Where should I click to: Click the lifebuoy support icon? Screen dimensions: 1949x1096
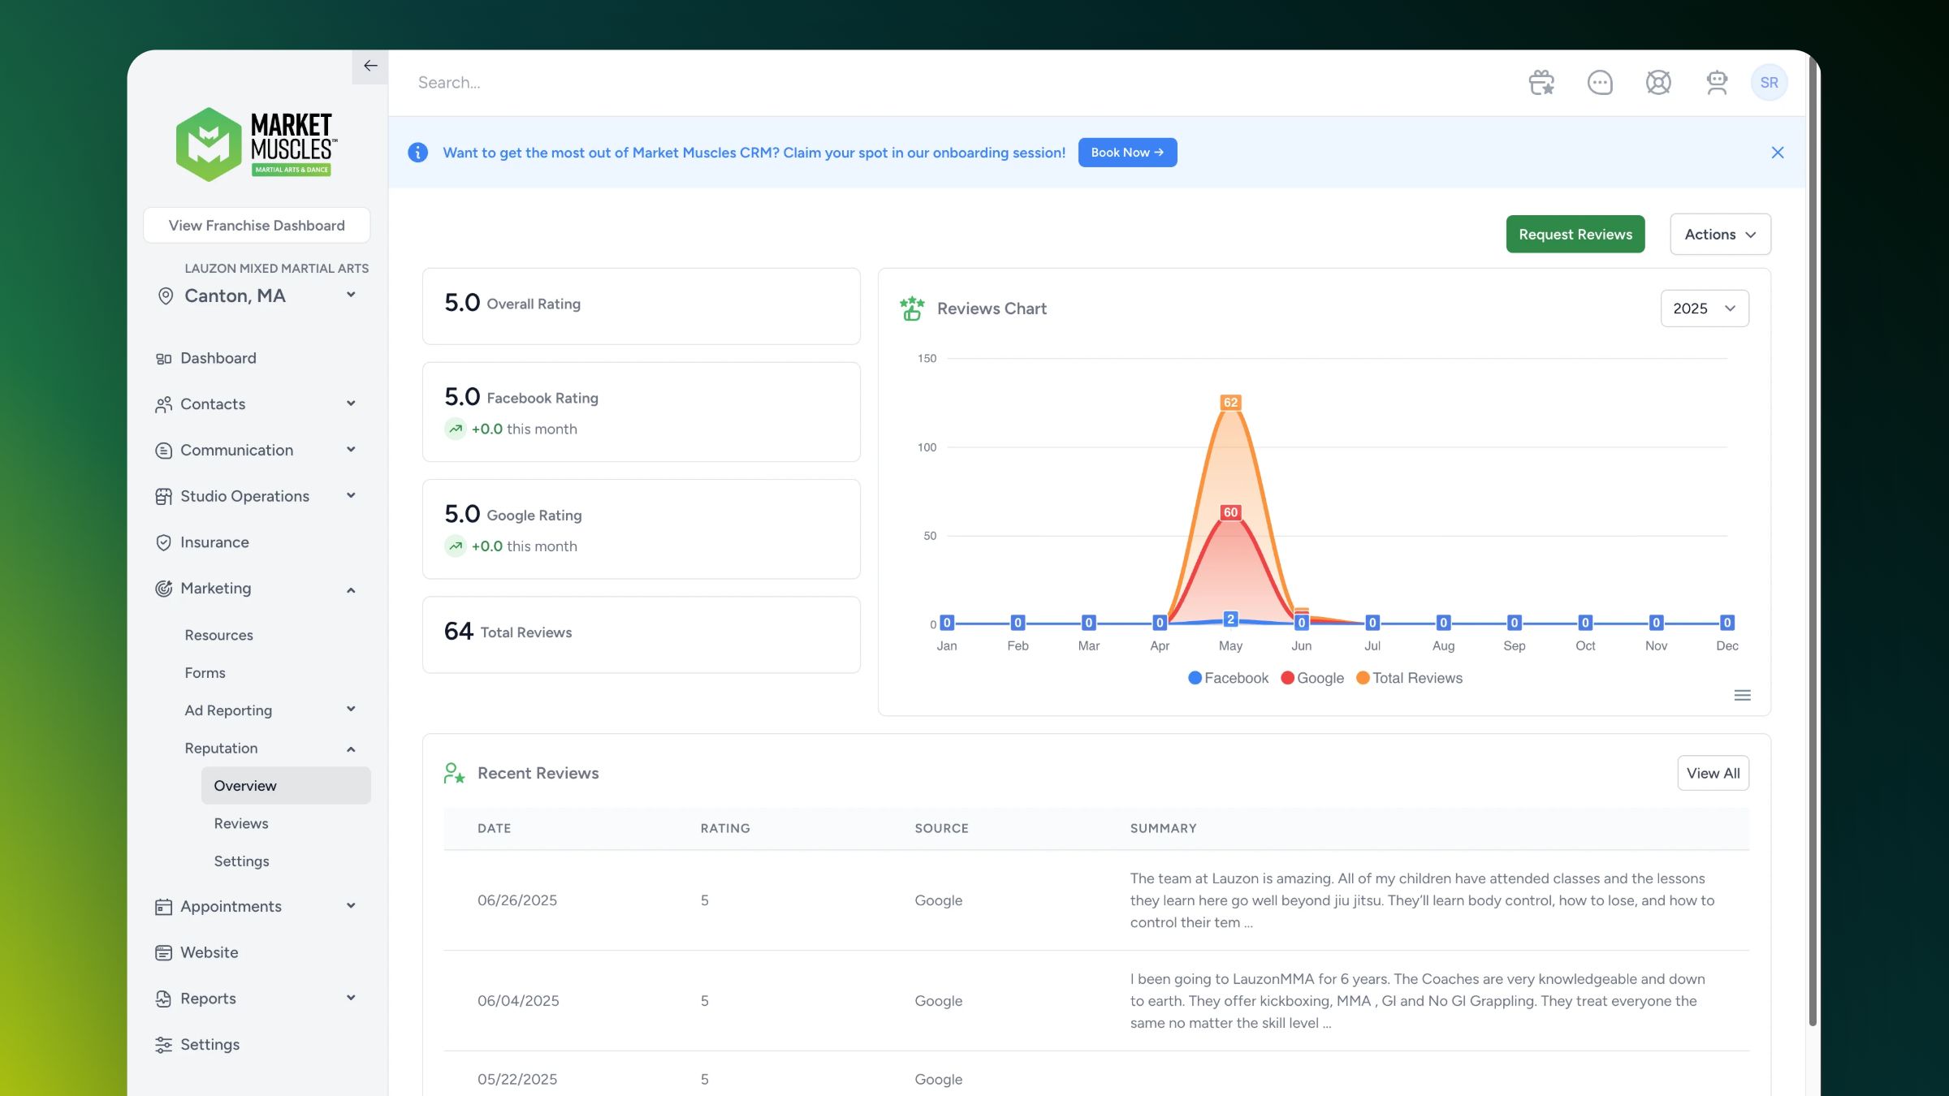pyautogui.click(x=1658, y=83)
